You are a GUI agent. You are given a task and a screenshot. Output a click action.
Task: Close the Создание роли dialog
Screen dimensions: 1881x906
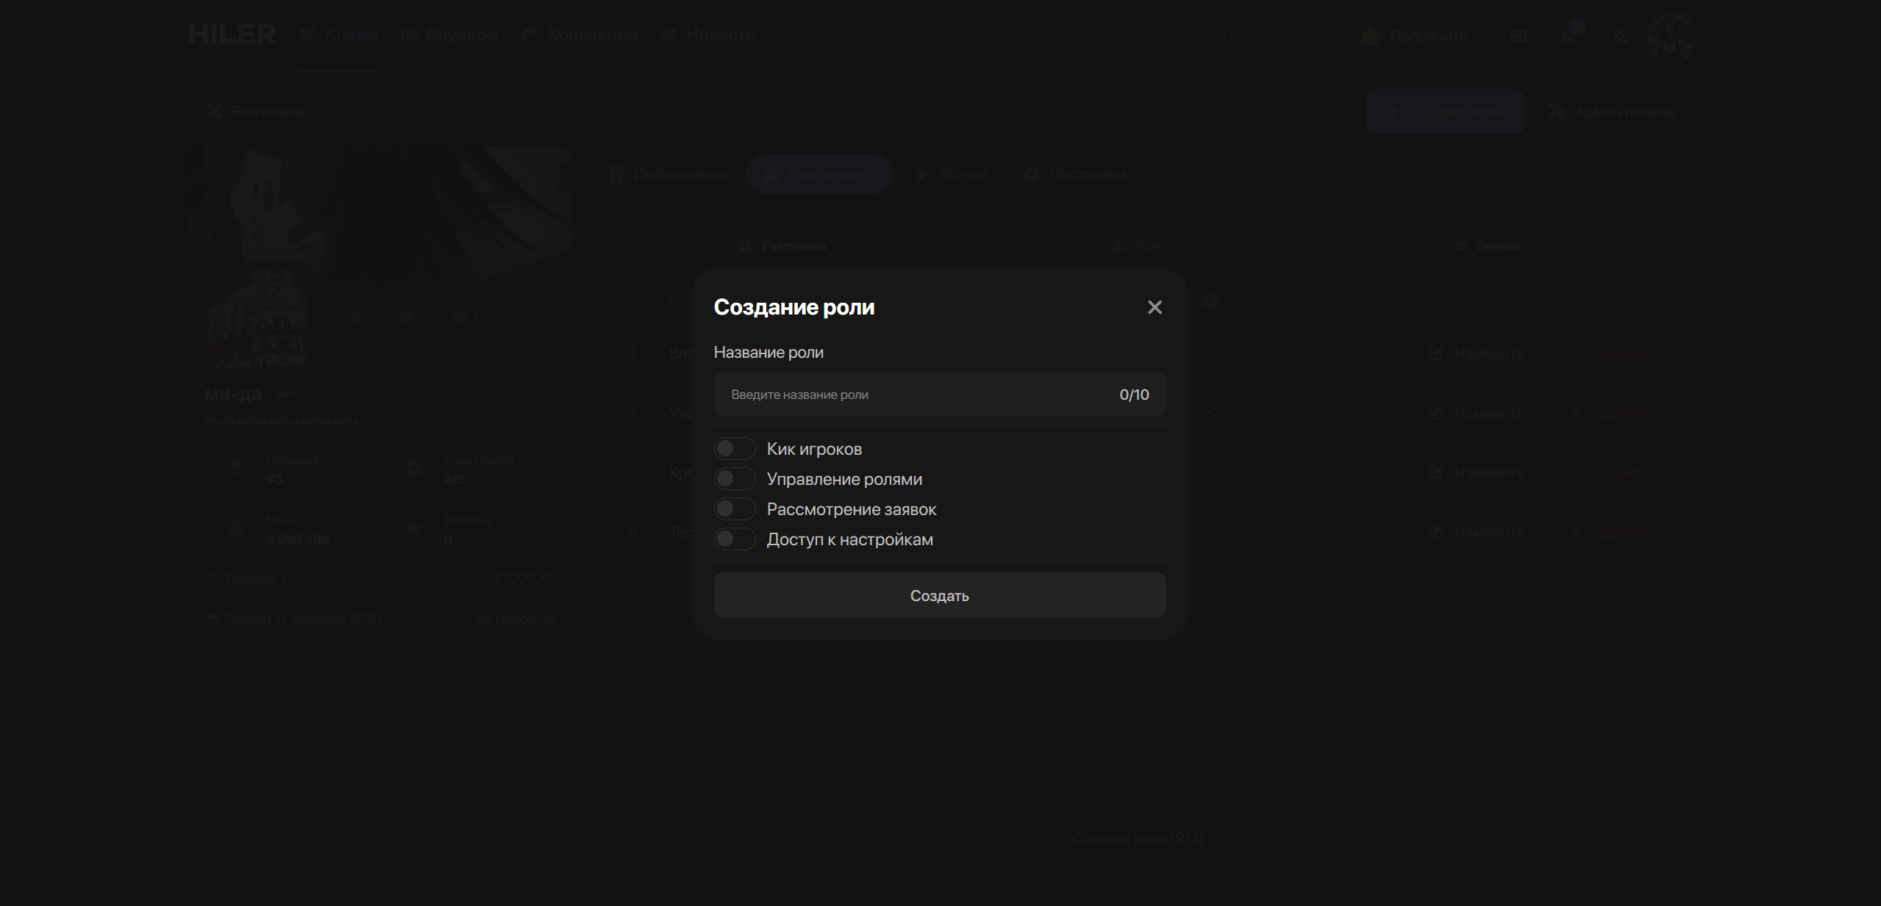click(x=1154, y=307)
